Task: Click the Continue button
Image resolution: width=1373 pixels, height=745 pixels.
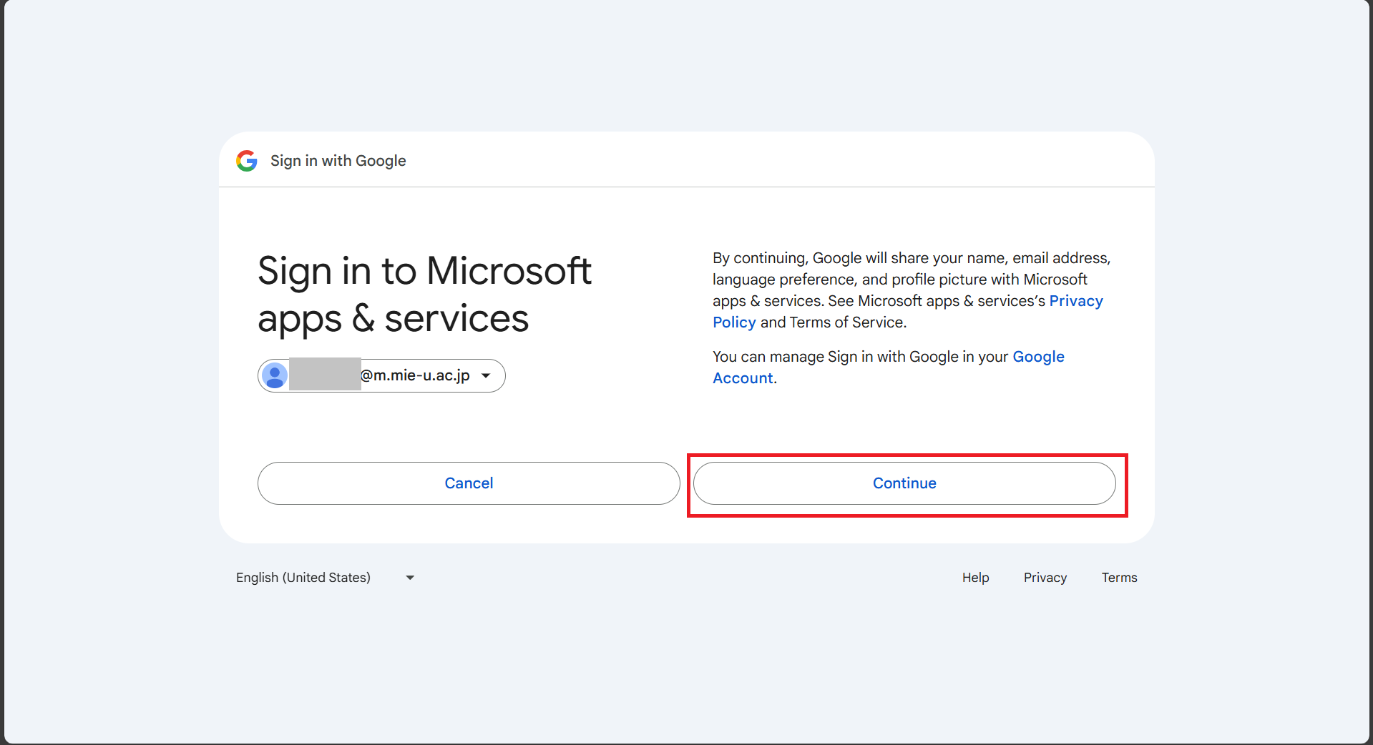Action: [904, 483]
